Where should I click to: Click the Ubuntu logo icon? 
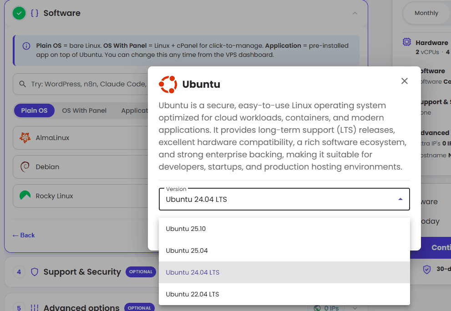[x=168, y=85]
